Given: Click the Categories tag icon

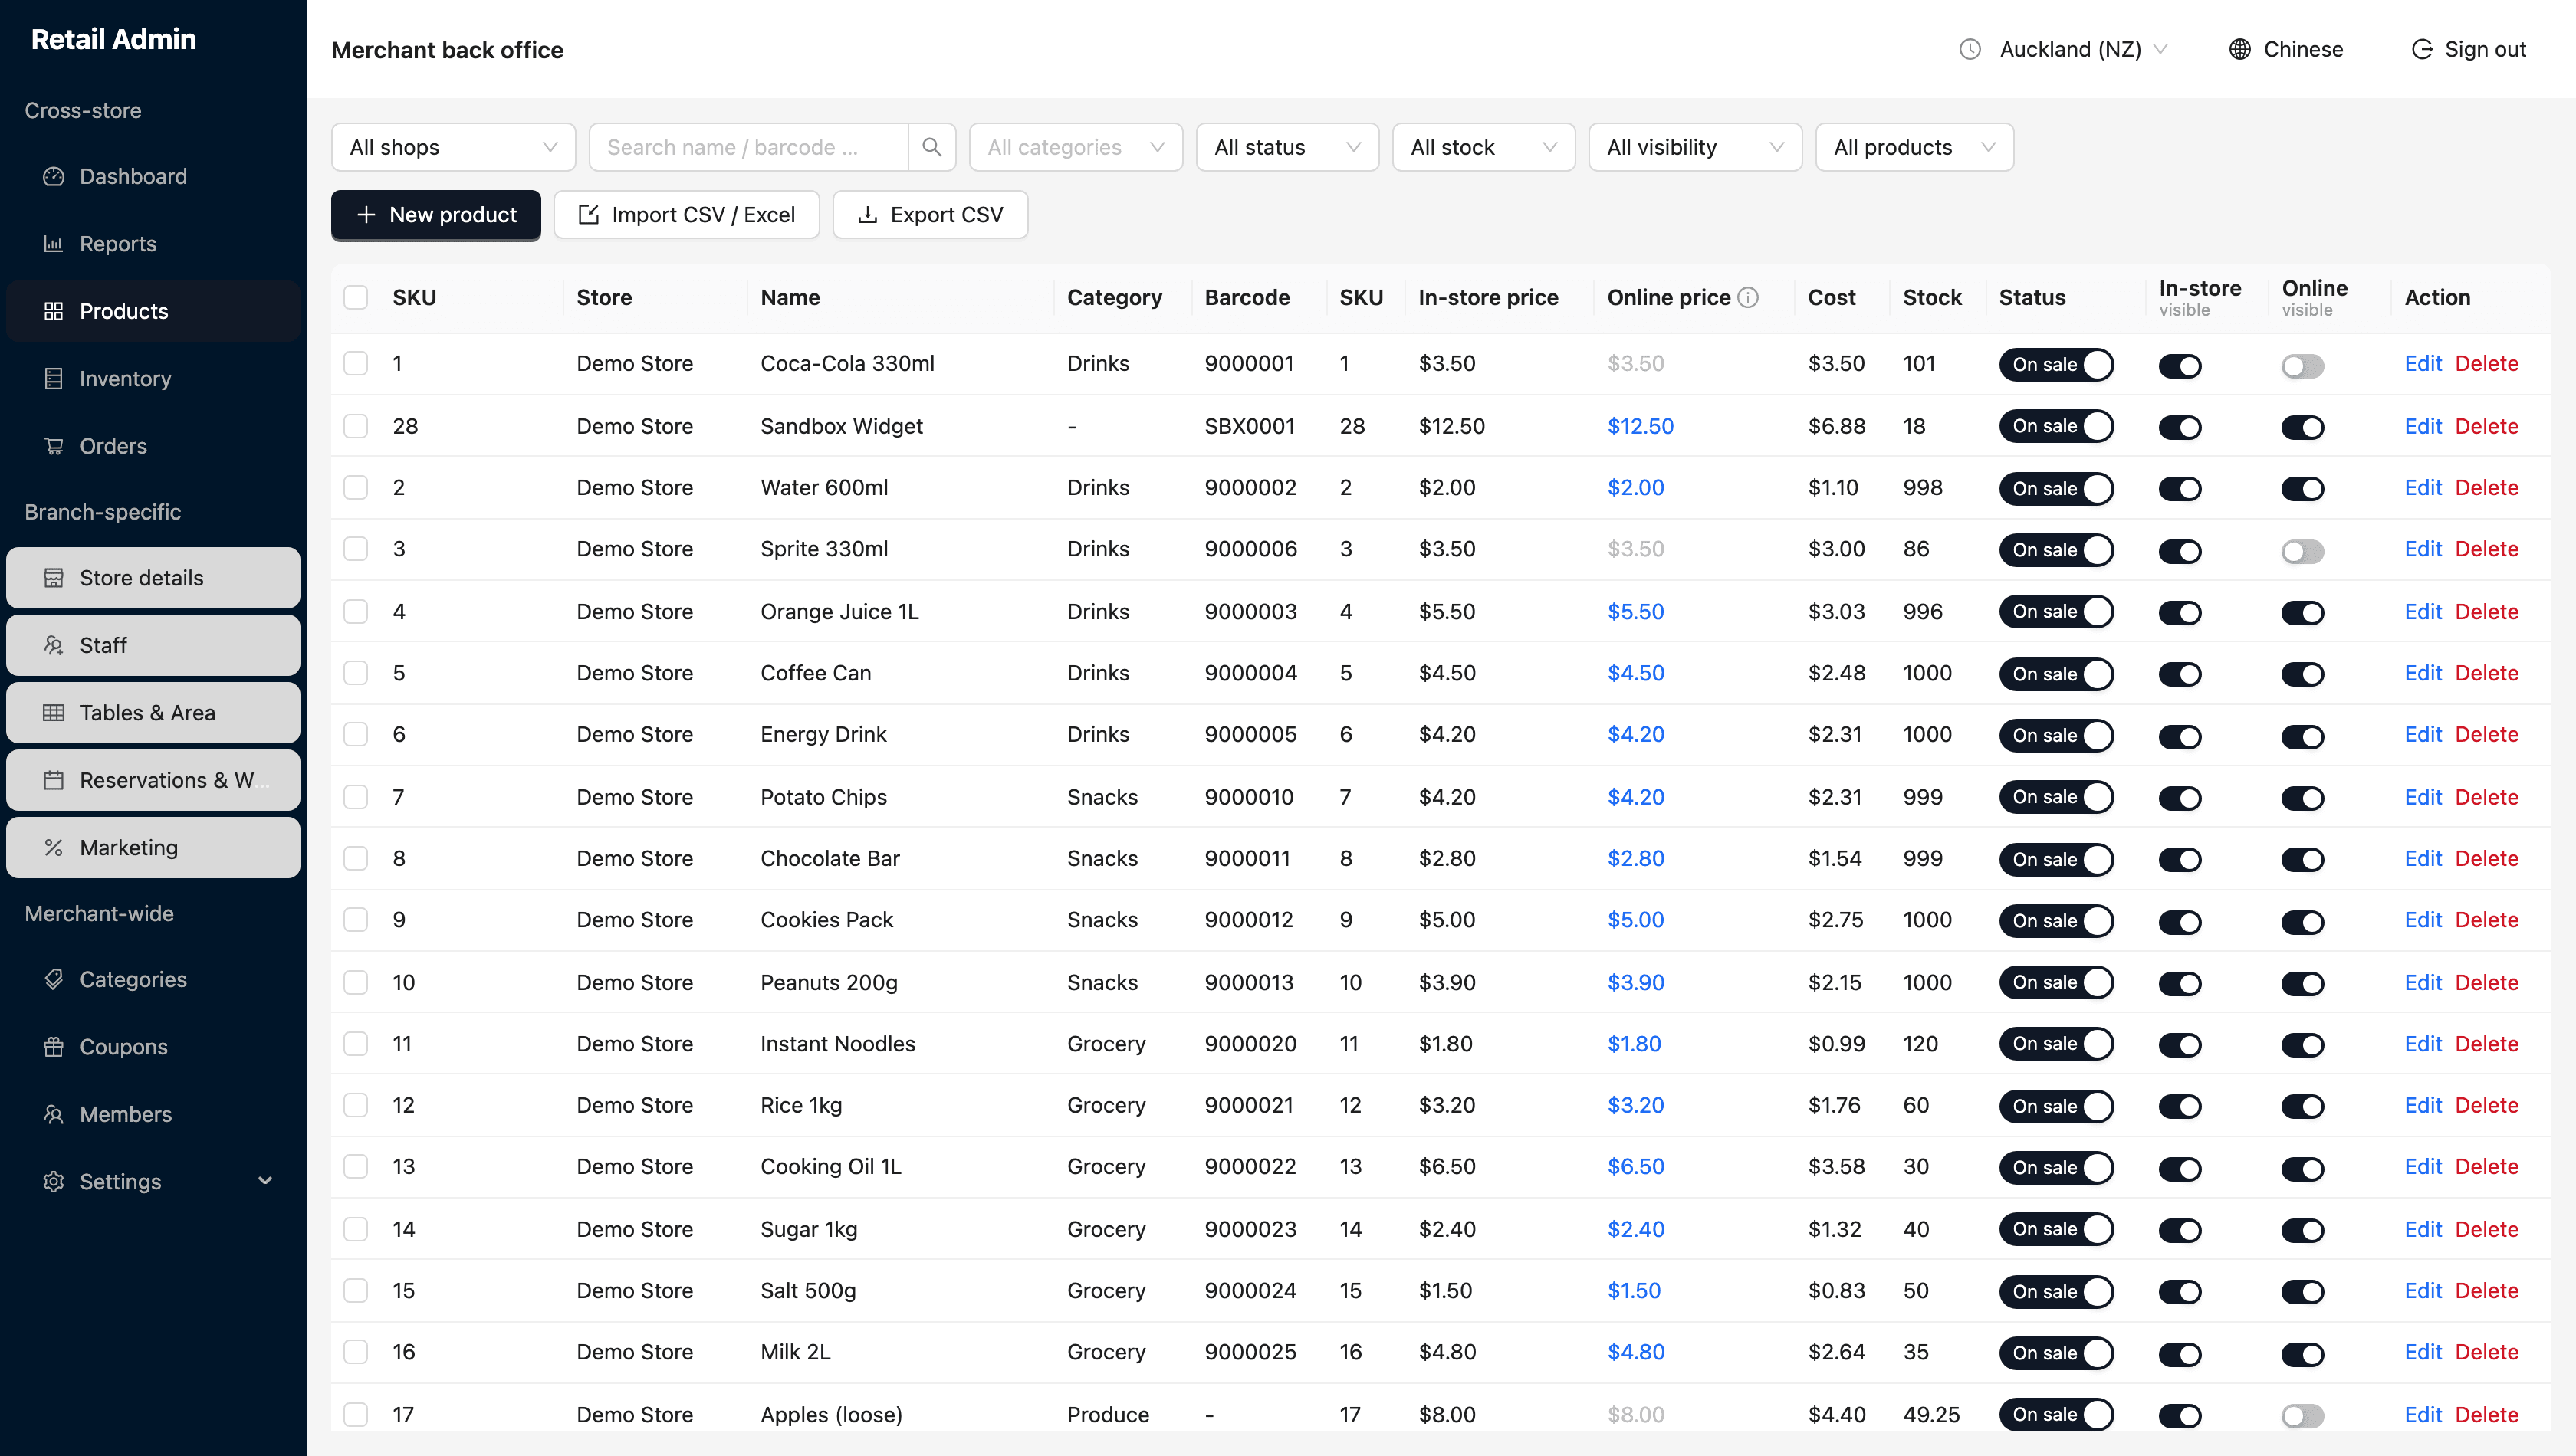Looking at the screenshot, I should pos(54,980).
